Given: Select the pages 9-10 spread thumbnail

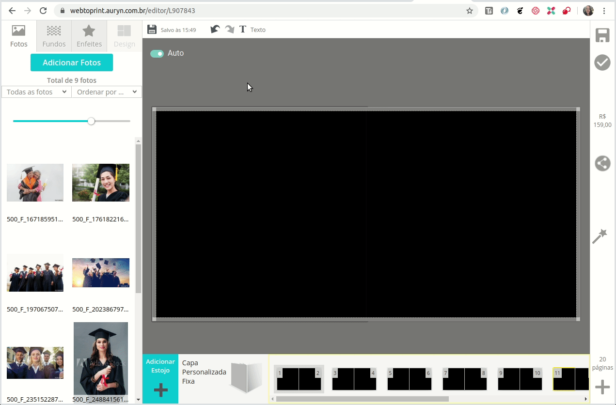Looking at the screenshot, I should point(520,379).
